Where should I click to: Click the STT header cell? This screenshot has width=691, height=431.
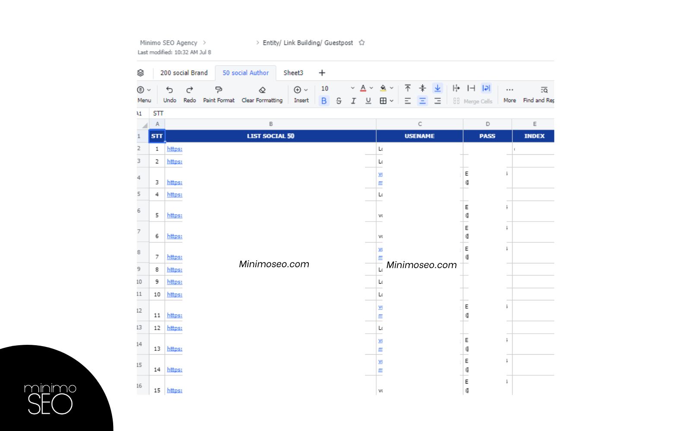pos(157,136)
